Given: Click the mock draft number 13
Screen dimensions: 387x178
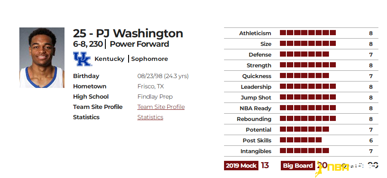Looking at the screenshot, I should (264, 166).
